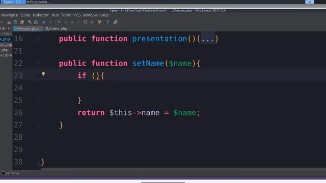Click the Paste icon in toolbar
This screenshot has height=183, width=326.
[22, 22]
